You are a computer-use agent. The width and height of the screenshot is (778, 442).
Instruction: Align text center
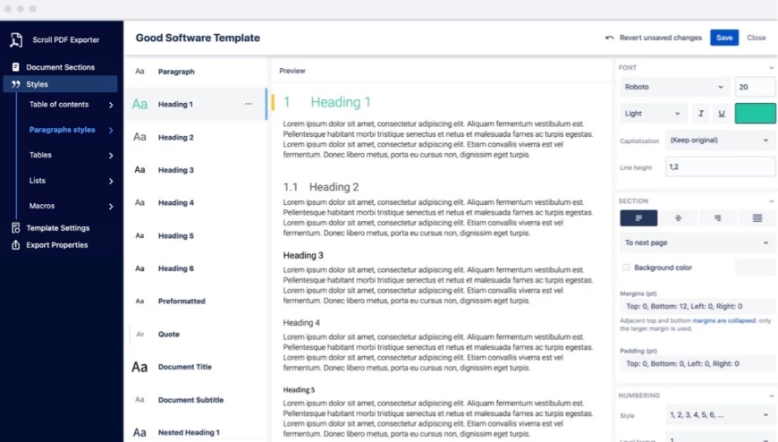[678, 218]
